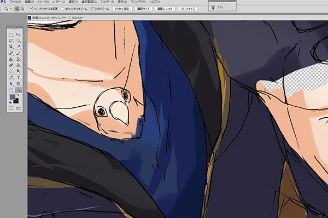Swap foreground and background colors

pos(18,95)
